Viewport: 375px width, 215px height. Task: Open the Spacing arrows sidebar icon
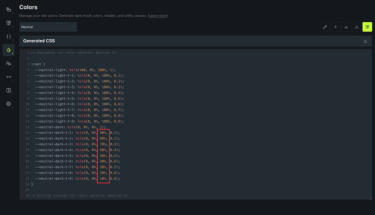[9, 77]
